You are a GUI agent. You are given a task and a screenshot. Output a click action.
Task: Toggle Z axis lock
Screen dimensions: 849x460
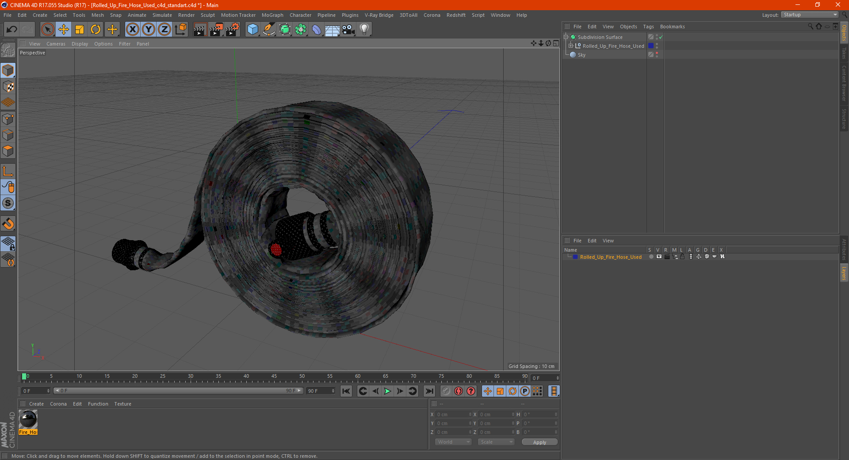point(164,30)
